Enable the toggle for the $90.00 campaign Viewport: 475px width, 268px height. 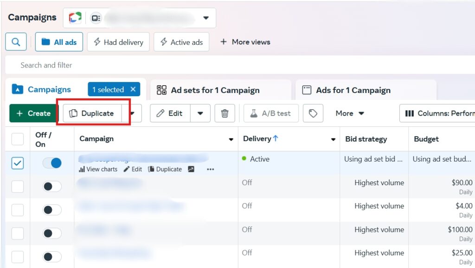coord(51,187)
